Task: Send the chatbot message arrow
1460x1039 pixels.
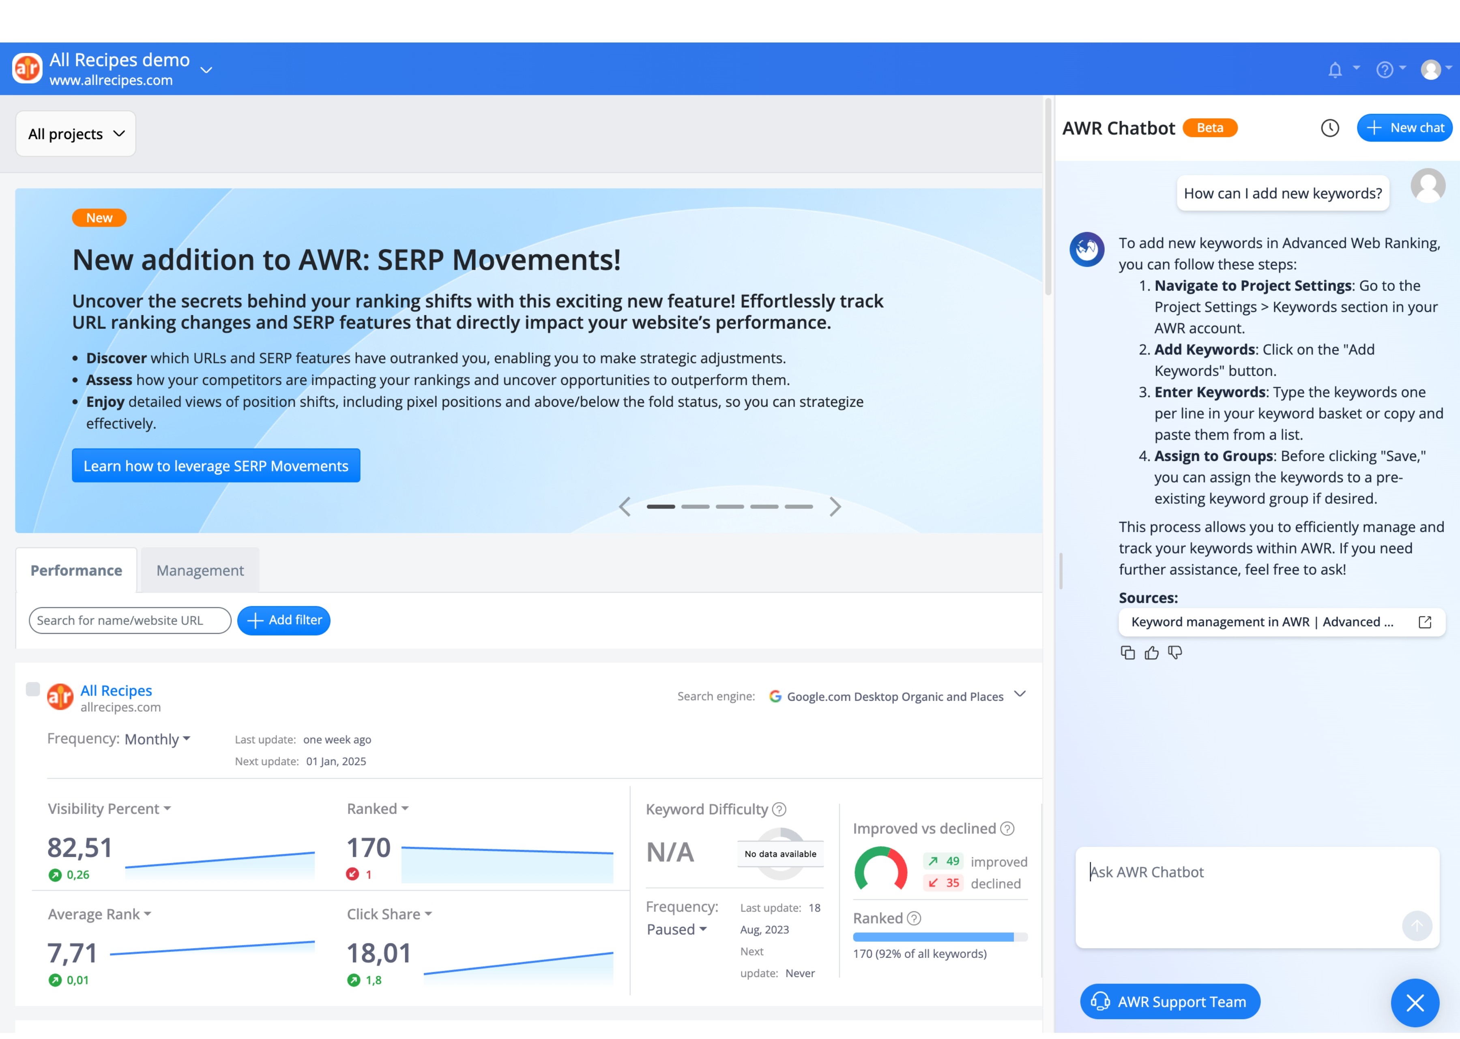Action: click(1417, 926)
